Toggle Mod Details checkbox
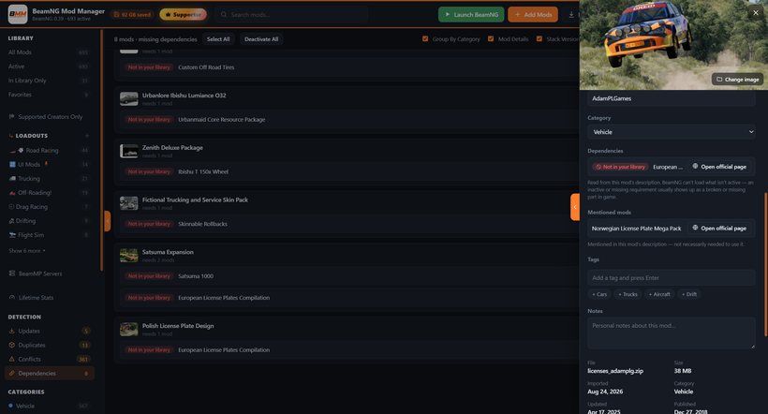768x414 pixels. (x=491, y=39)
